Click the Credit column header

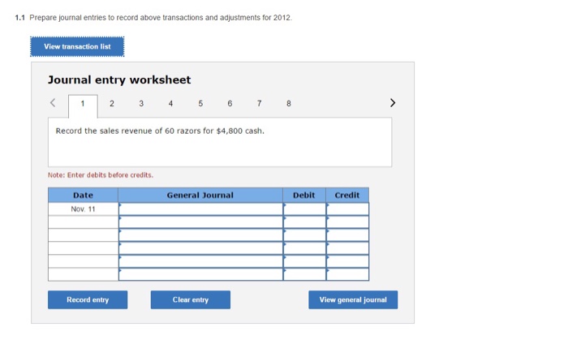(x=347, y=196)
